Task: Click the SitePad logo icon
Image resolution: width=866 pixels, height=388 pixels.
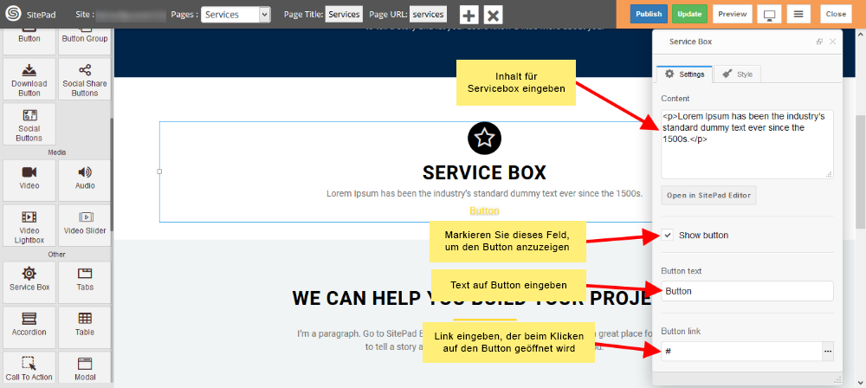Action: [13, 14]
